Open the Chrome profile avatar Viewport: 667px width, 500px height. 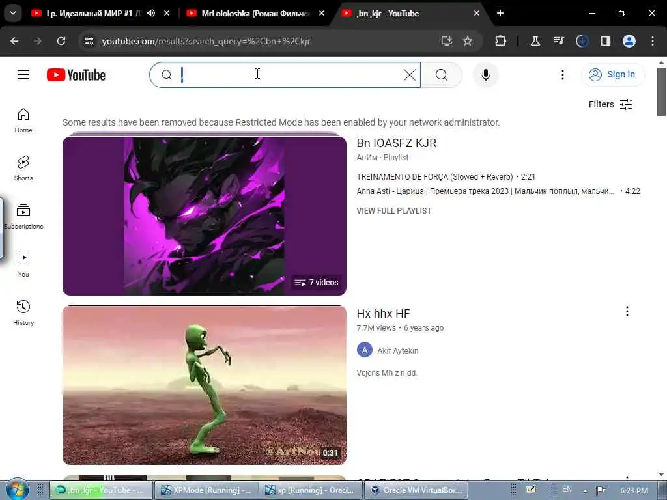[629, 41]
